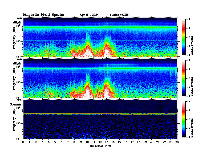The height and width of the screenshot is (163, 211).
Task: Click the 10^1 frequency tick of Riometer panel
Action: click(18, 108)
